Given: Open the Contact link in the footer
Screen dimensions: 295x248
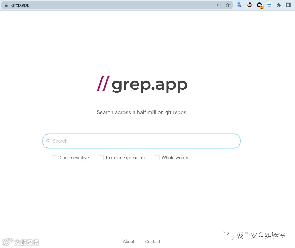Looking at the screenshot, I should 152,241.
